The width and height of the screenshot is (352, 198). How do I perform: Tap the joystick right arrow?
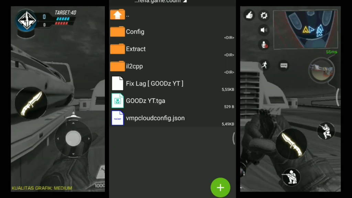point(89,139)
